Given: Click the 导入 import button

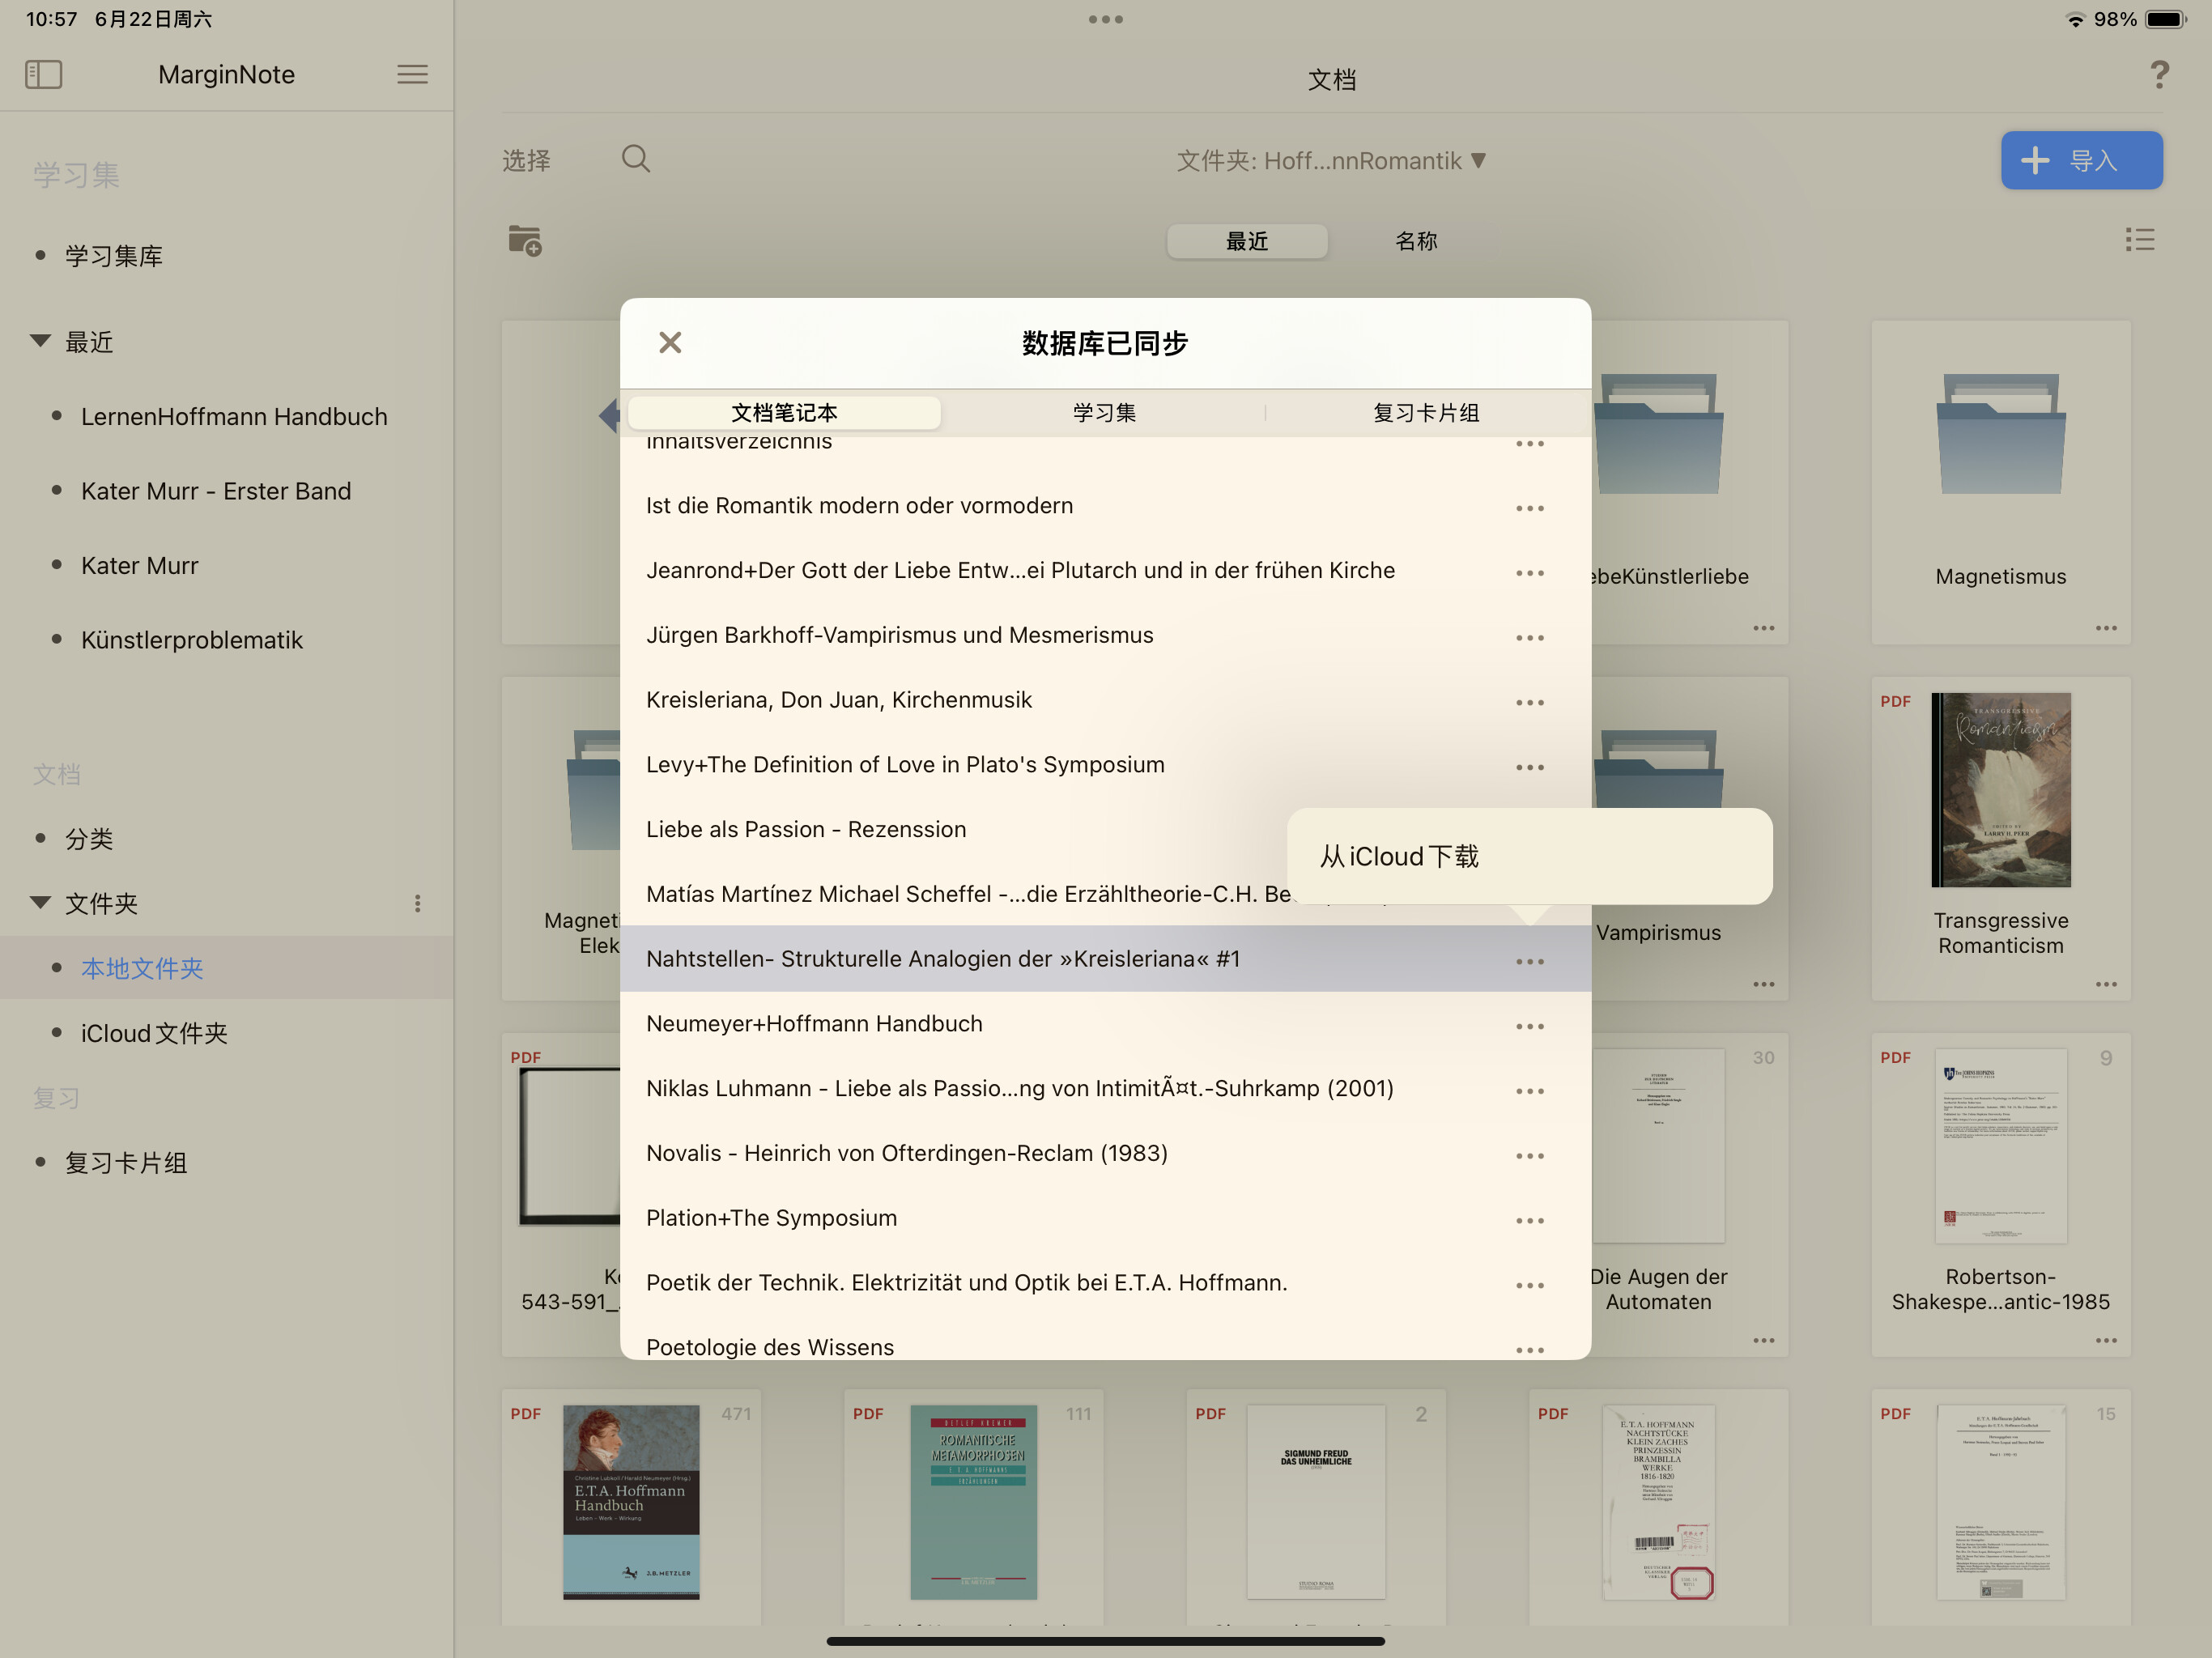Looking at the screenshot, I should 2081,160.
